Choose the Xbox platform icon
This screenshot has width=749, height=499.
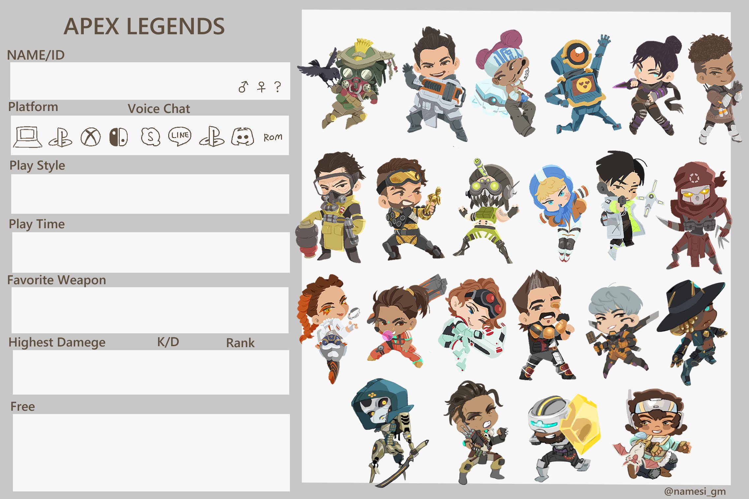91,137
